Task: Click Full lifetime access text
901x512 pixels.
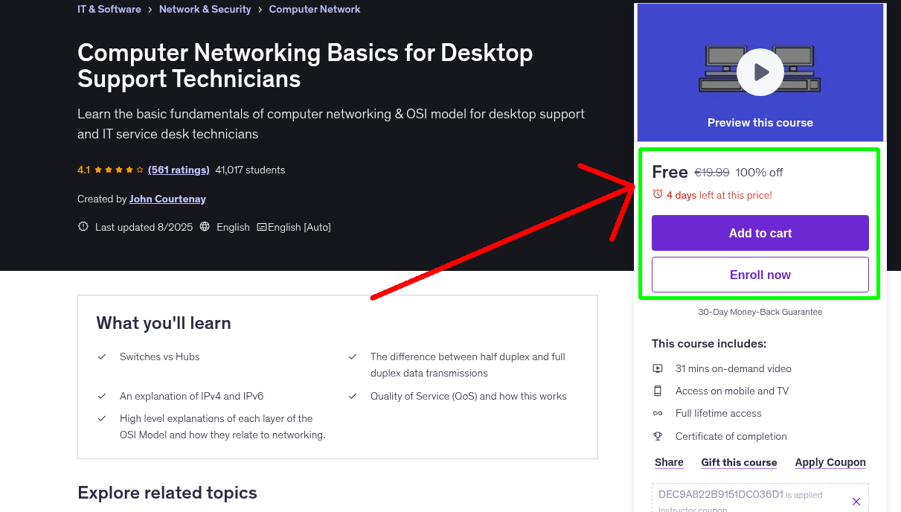Action: 719,413
